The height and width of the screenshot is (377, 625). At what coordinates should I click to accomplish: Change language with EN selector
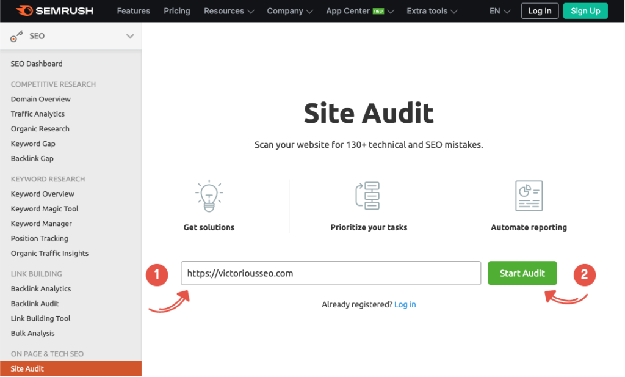(500, 11)
